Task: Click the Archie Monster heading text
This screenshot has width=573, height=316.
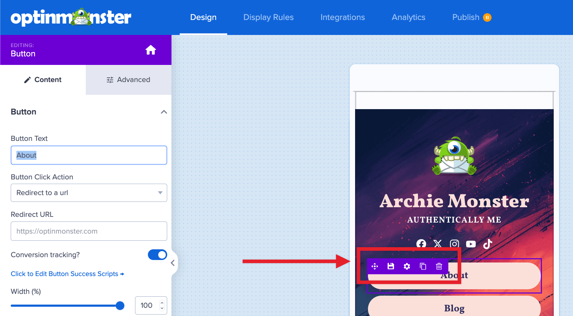Action: click(454, 201)
